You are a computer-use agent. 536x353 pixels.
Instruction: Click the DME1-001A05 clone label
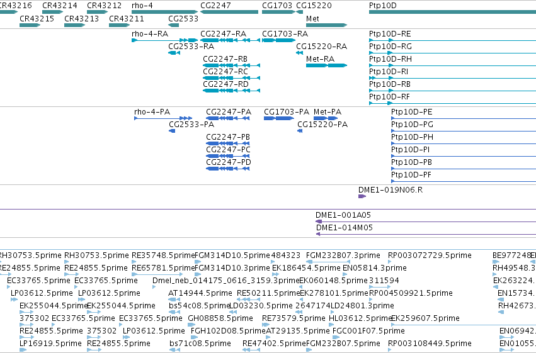click(343, 215)
